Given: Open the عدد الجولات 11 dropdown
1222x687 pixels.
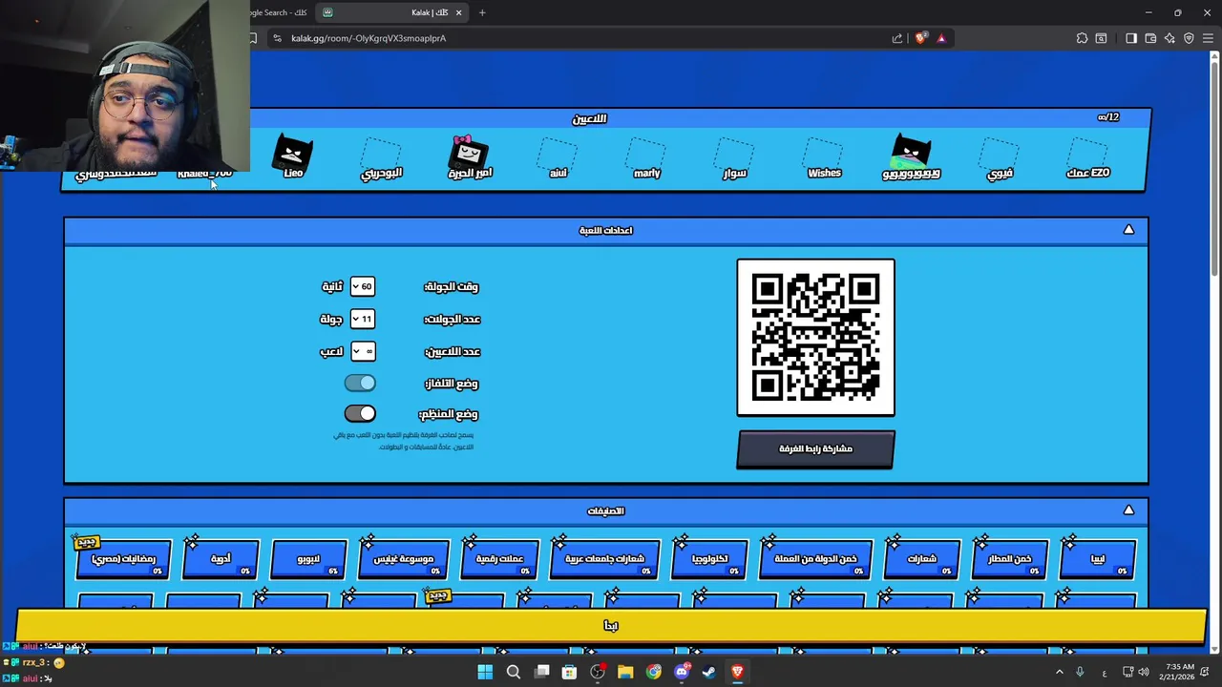Looking at the screenshot, I should [363, 319].
